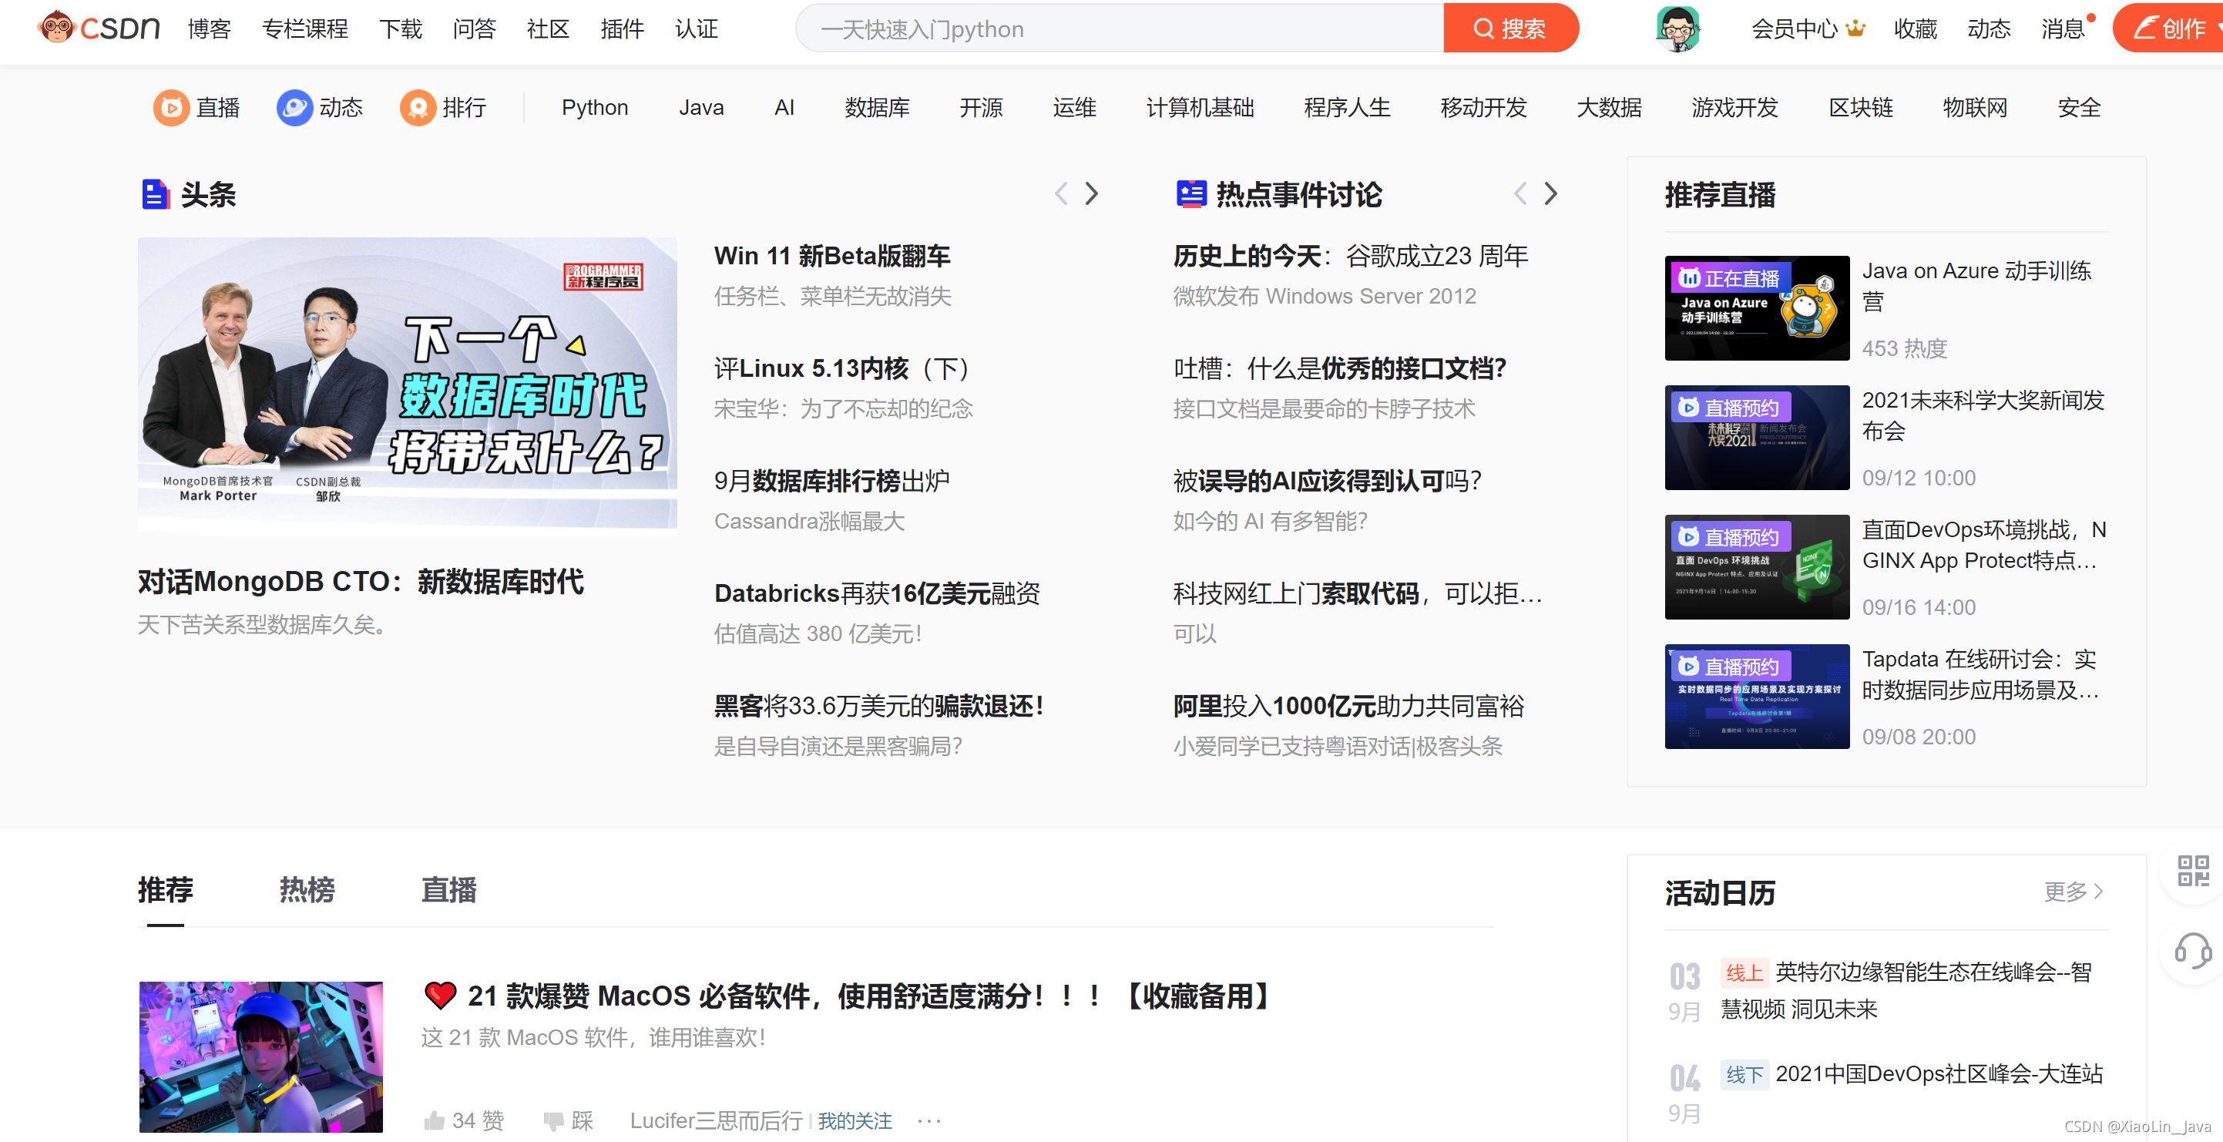Screen dimensions: 2223x1142
Task: Open 历史上的今天 谷歌成立23周年
Action: tap(1350, 256)
